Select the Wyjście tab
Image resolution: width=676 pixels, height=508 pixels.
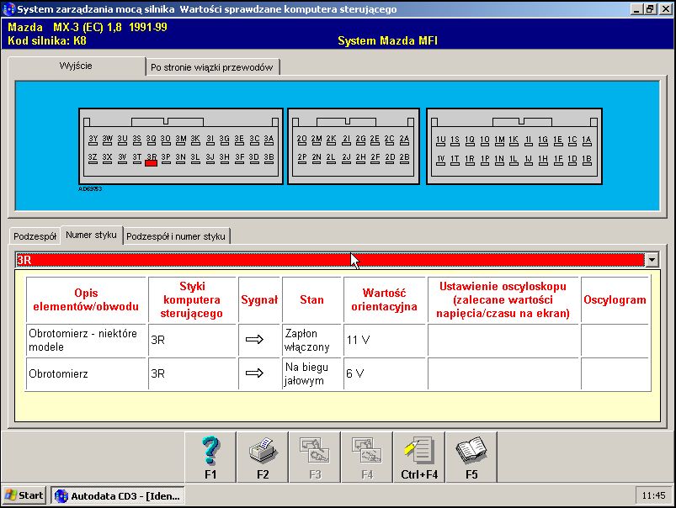tap(76, 66)
